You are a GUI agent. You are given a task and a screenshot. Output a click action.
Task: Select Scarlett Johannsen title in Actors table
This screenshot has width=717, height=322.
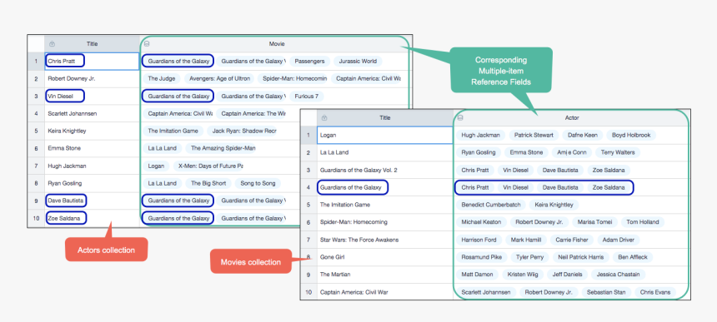click(73, 113)
